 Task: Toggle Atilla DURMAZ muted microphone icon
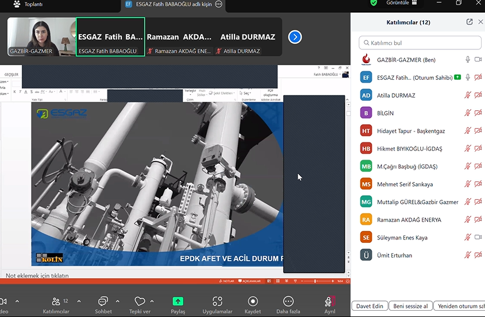tap(468, 95)
